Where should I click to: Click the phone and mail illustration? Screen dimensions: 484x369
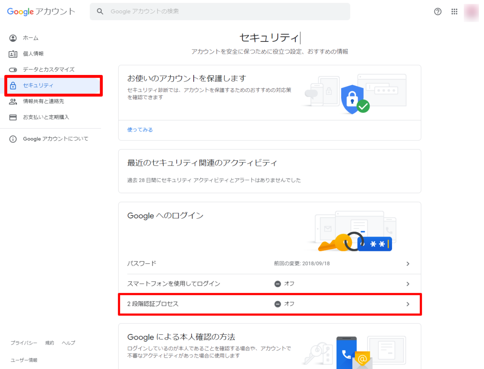click(x=355, y=352)
